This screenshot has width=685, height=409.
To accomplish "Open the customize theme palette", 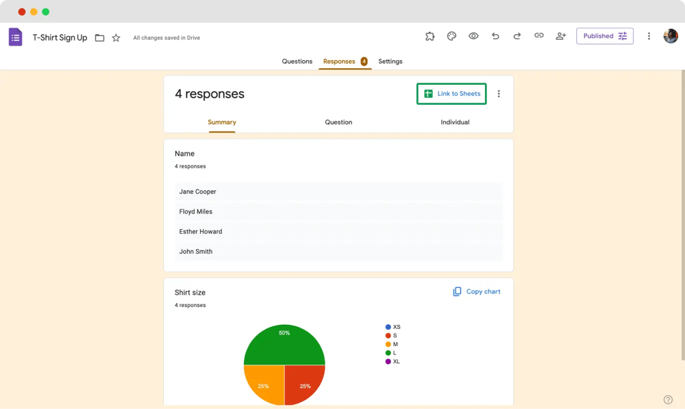I will (x=451, y=36).
